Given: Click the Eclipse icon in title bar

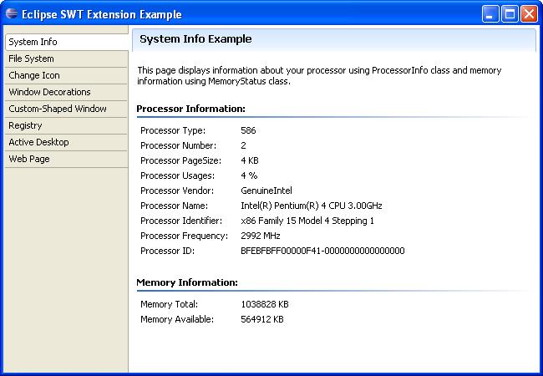Looking at the screenshot, I should [x=12, y=14].
